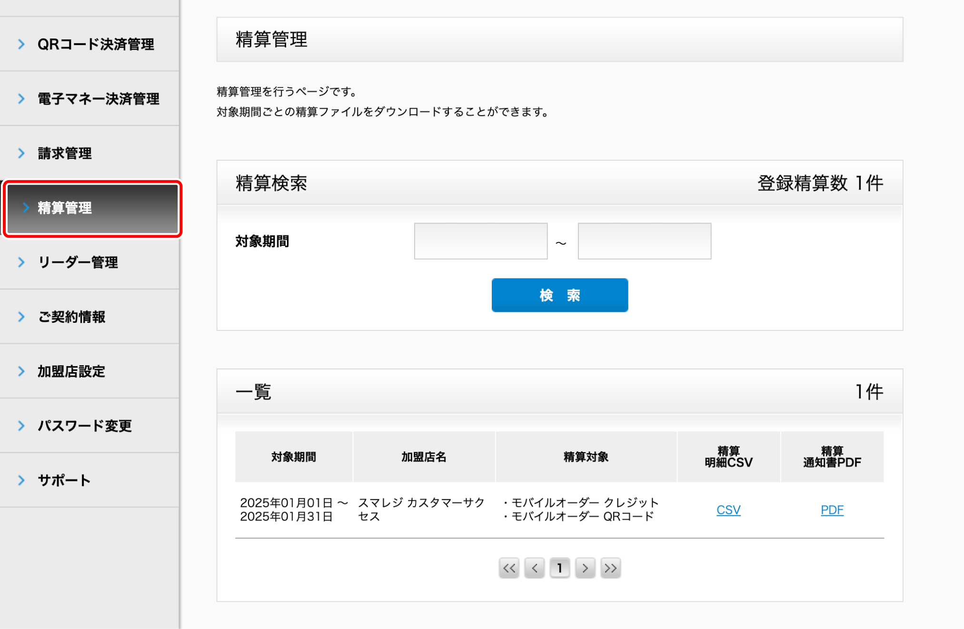The image size is (964, 629).
Task: Click chevron beside 電子マネー決済管理
Action: coord(21,98)
